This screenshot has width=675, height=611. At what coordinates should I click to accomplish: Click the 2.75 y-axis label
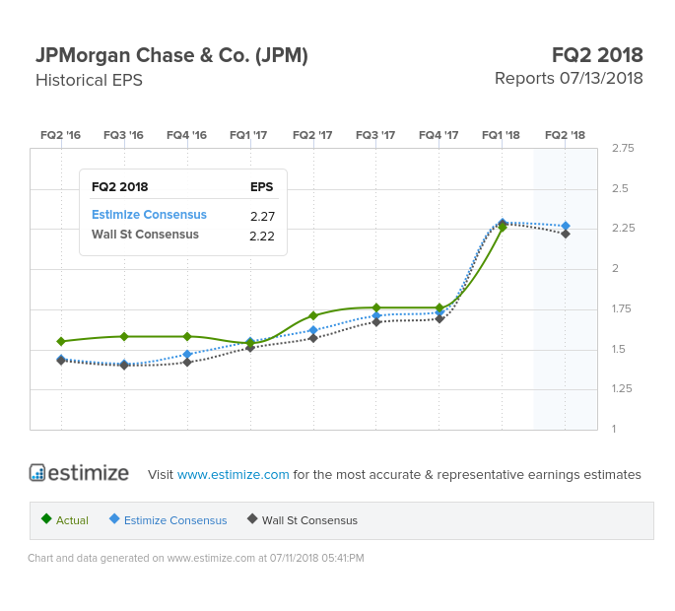[x=623, y=148]
